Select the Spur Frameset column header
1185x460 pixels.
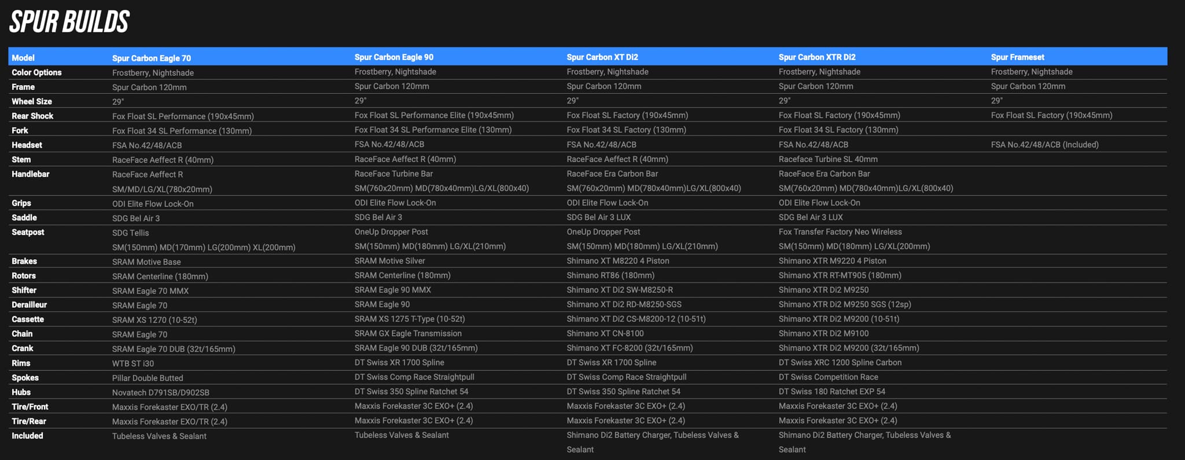click(1017, 57)
